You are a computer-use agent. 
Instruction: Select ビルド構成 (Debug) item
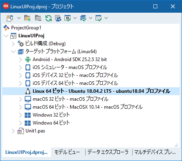tap(45, 44)
